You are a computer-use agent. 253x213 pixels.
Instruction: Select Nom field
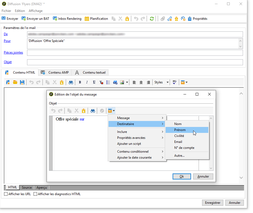[187, 124]
